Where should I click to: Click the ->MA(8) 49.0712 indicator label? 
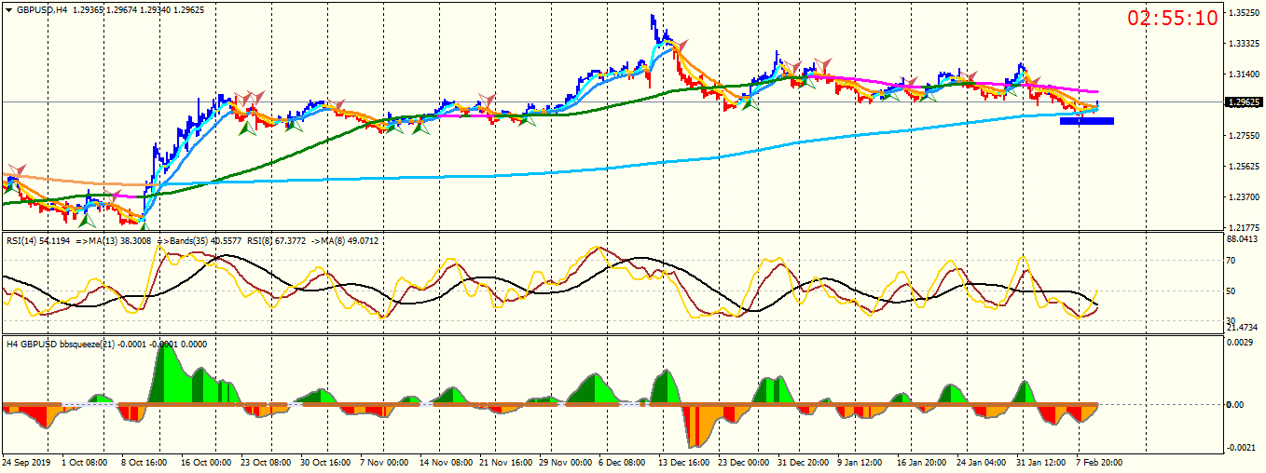pyautogui.click(x=347, y=240)
